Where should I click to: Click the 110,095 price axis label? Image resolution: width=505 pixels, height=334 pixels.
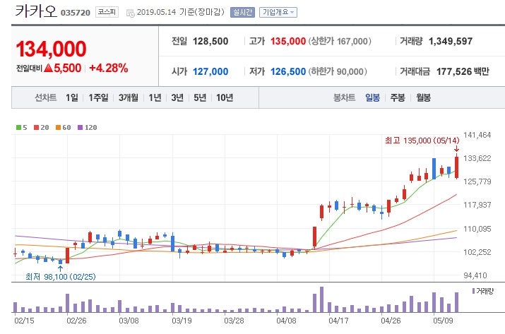coord(477,229)
